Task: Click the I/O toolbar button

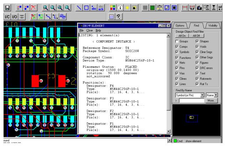Action: pyautogui.click(x=15, y=17)
